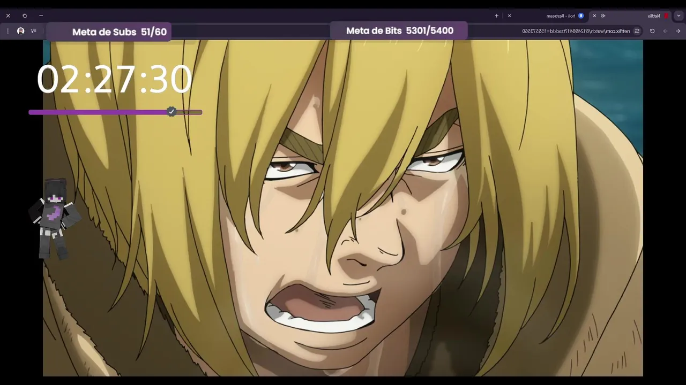Open the media control playlist icon
This screenshot has width=686, height=385.
33,31
